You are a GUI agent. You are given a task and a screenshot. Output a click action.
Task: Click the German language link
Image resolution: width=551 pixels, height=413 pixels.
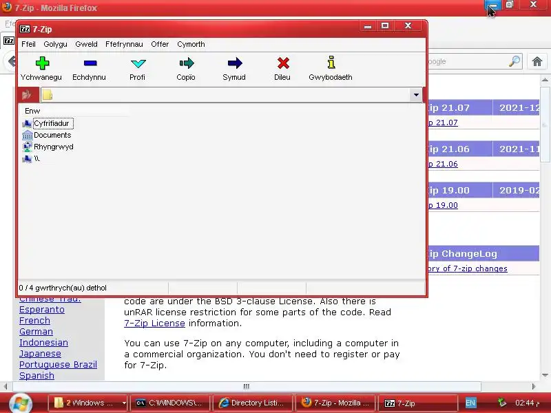coord(37,332)
